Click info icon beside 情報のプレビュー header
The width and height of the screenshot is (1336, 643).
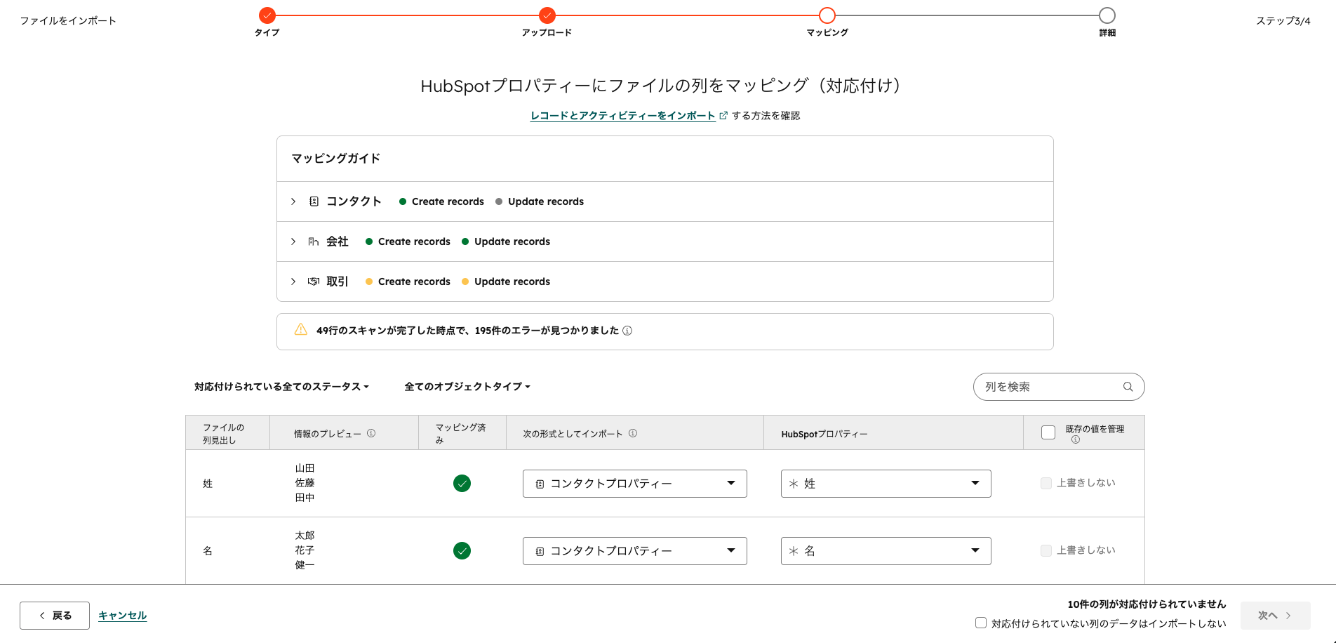pos(371,433)
